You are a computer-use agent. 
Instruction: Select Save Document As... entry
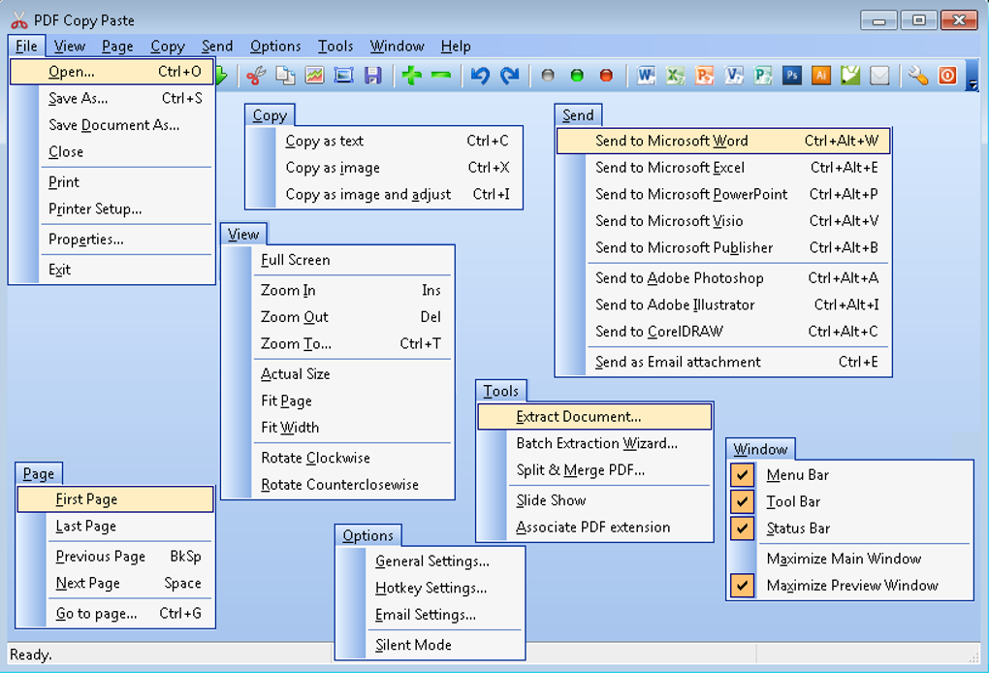(112, 125)
